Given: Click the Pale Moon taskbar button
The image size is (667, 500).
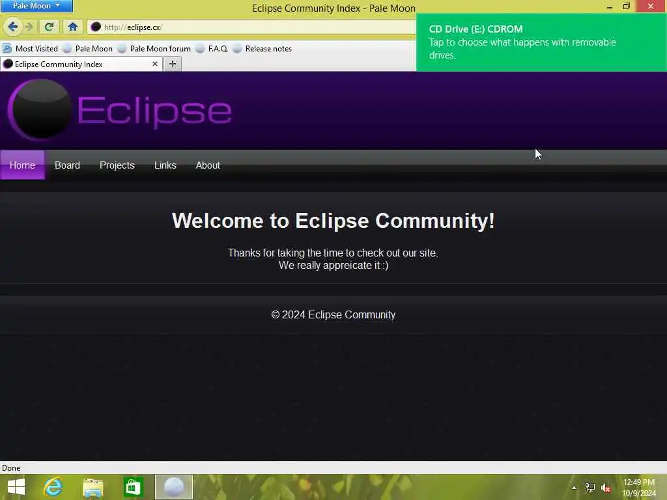Looking at the screenshot, I should (173, 487).
